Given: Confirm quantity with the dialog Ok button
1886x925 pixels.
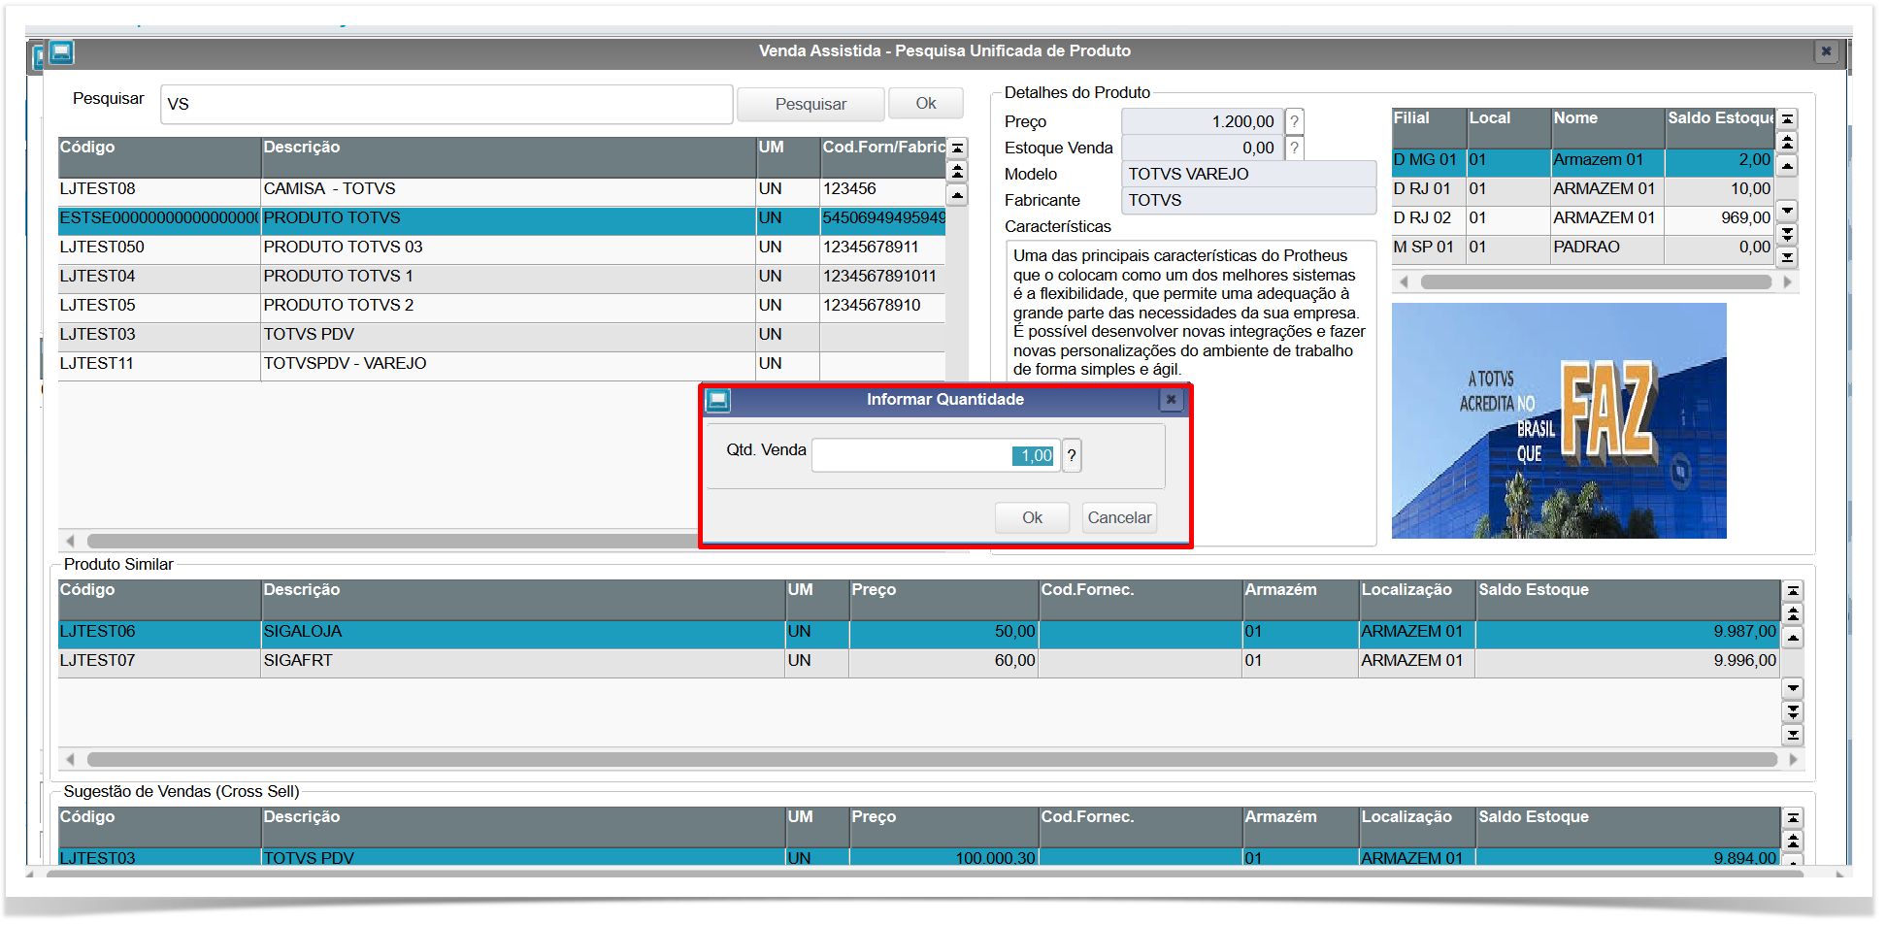Looking at the screenshot, I should coord(1032,517).
